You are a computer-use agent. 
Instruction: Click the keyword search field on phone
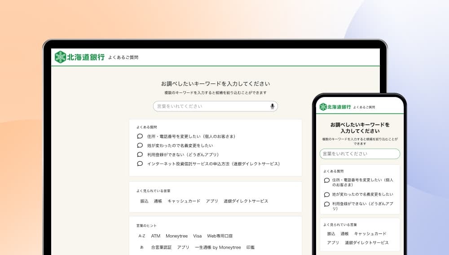point(360,154)
